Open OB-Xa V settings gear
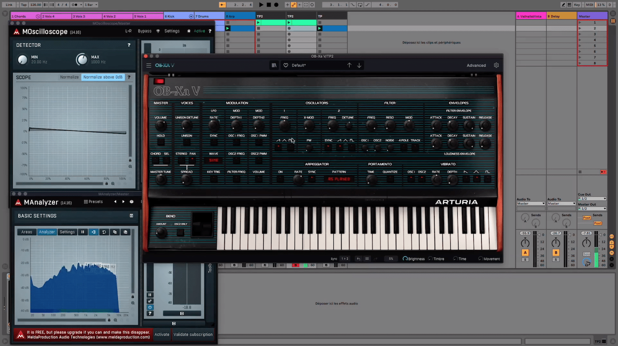Image resolution: width=618 pixels, height=346 pixels. [496, 65]
